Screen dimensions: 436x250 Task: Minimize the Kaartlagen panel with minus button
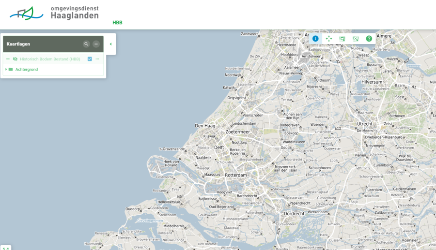pyautogui.click(x=96, y=44)
